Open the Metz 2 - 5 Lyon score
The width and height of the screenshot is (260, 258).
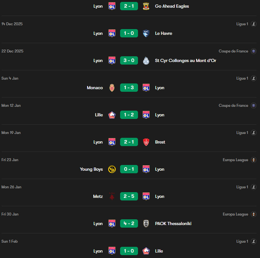[129, 196]
